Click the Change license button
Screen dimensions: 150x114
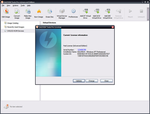pos(92,81)
